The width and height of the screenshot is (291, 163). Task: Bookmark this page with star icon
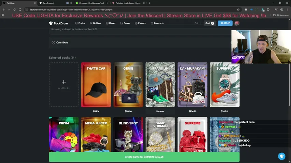(x=238, y=10)
